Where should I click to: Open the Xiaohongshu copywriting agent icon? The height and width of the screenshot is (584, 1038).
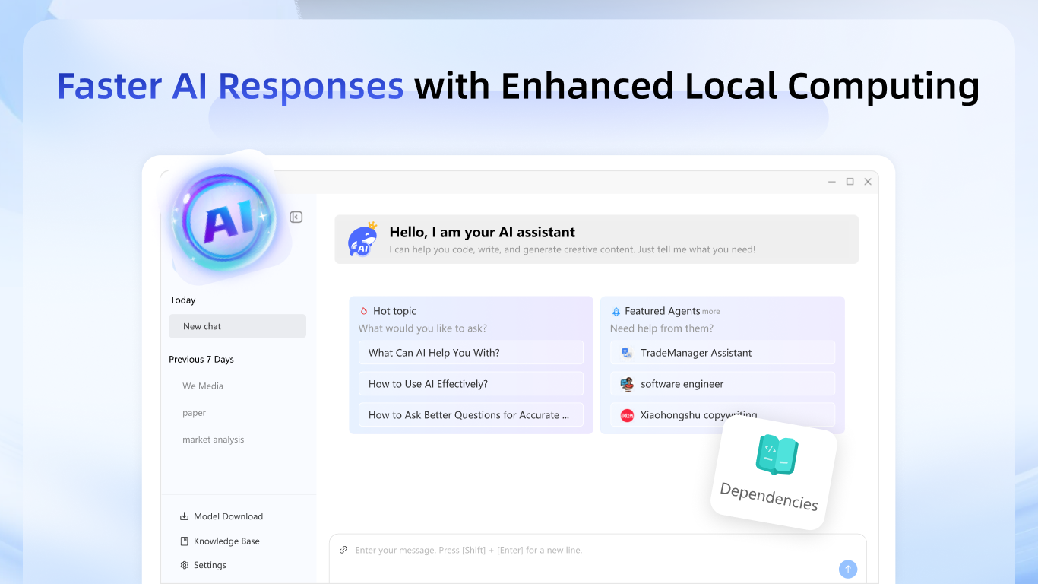[625, 414]
